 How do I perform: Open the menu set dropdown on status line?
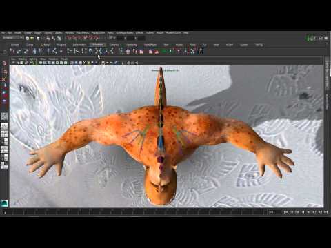coord(12,37)
